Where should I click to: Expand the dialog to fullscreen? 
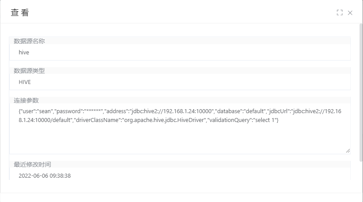(340, 13)
